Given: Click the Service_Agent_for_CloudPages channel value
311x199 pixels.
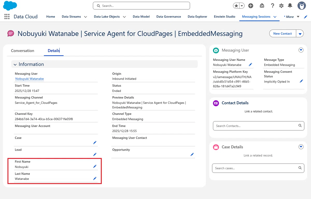Looking at the screenshot, I should (36, 103).
